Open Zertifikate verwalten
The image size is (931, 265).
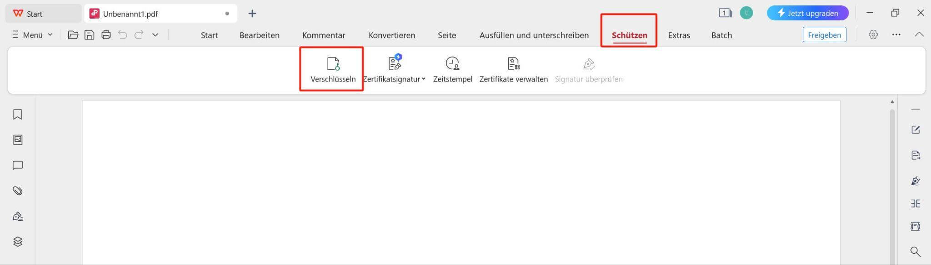pyautogui.click(x=513, y=69)
